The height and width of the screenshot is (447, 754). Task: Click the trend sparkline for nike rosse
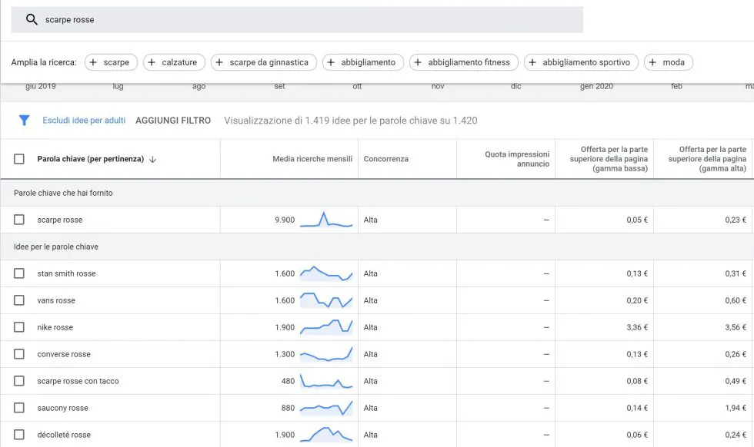click(x=326, y=327)
